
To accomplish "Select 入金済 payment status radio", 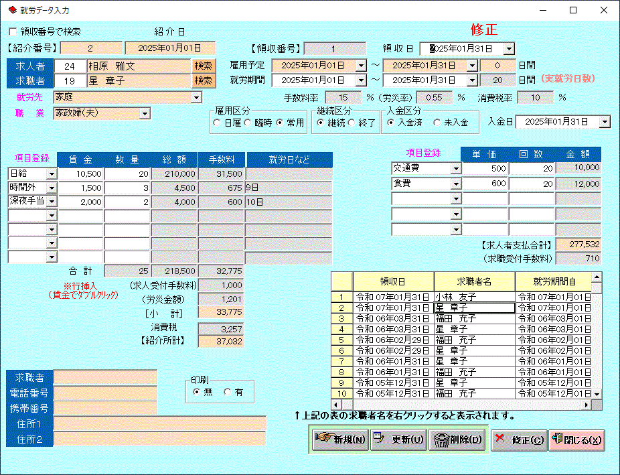I will [x=391, y=123].
